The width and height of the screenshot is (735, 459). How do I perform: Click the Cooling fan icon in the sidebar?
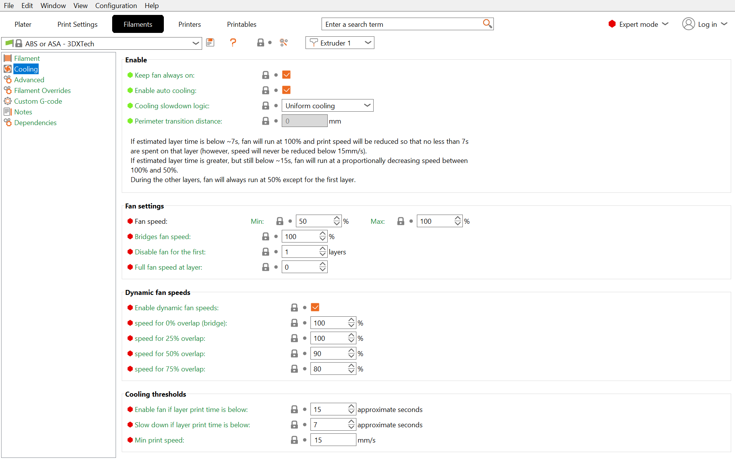(8, 69)
